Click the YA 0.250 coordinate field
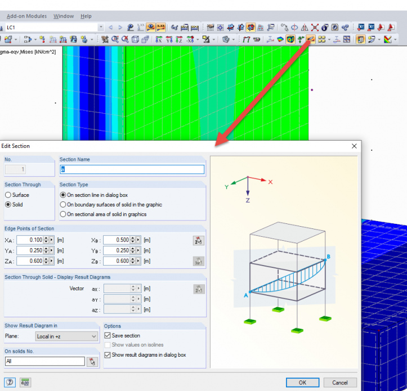Viewport: 407px width, 391px height. (x=30, y=250)
